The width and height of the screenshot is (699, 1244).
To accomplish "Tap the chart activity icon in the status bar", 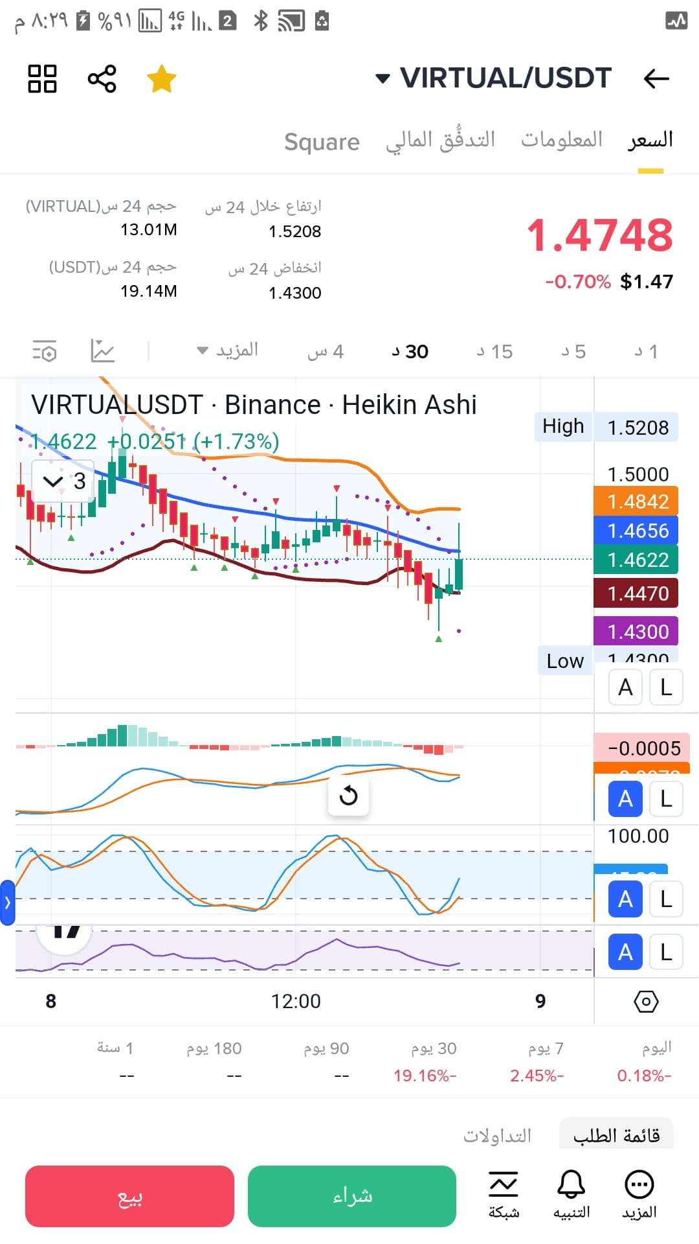I will click(676, 21).
